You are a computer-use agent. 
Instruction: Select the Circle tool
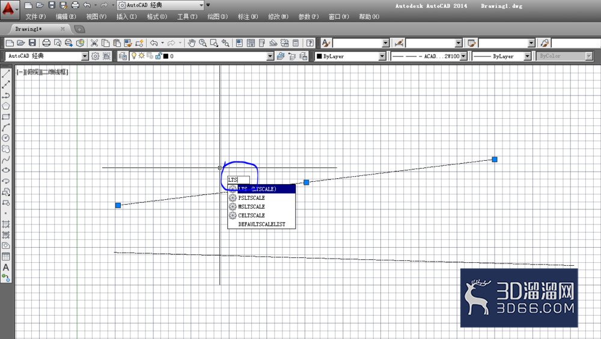(6, 138)
